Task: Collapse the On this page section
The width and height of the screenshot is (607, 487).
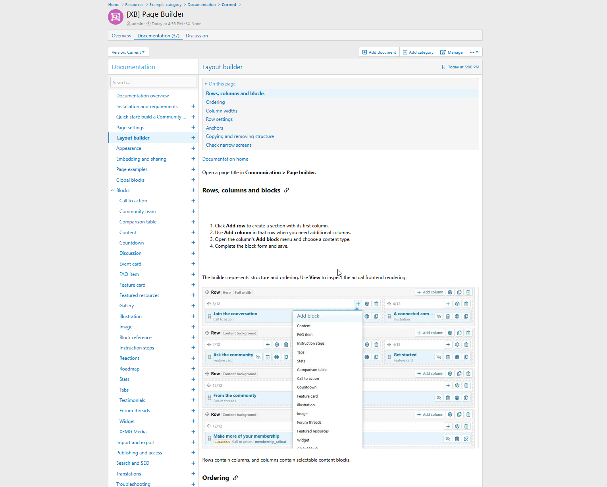Action: point(220,84)
